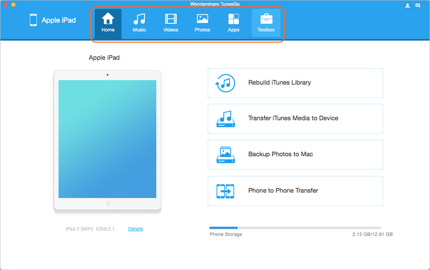Screen dimensions: 430x270
Task: Click the Apple iPad heading above the preview
Action: (x=104, y=58)
